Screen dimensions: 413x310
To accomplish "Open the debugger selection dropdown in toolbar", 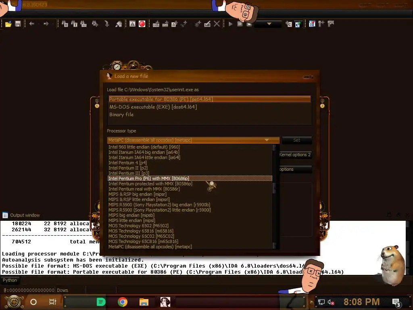I will [269, 24].
